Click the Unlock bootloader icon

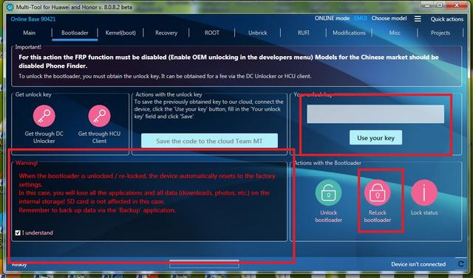coord(328,193)
